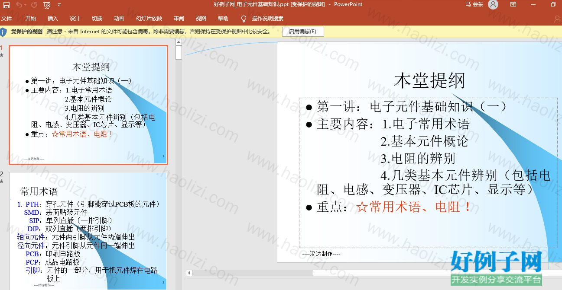The image size is (562, 290).
Task: Start slideshow from beginning icon
Action: coord(47,5)
